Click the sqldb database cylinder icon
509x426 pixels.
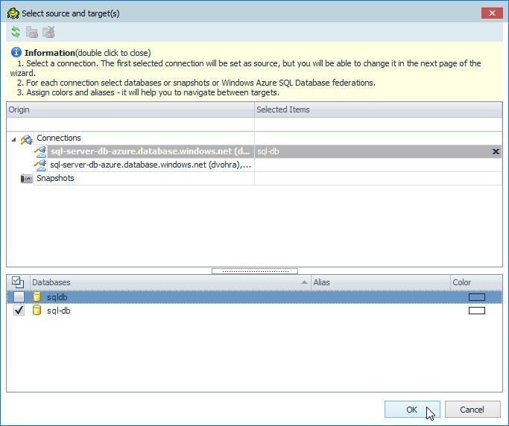(x=37, y=297)
